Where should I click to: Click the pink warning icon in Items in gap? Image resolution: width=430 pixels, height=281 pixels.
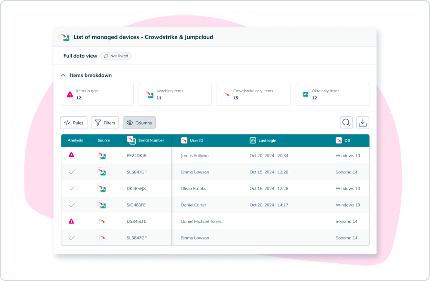70,95
